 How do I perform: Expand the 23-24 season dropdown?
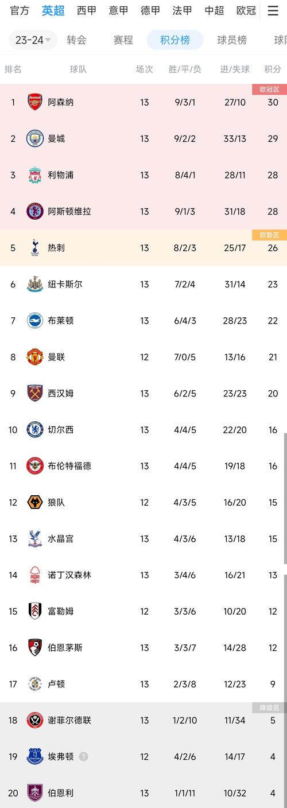point(33,40)
